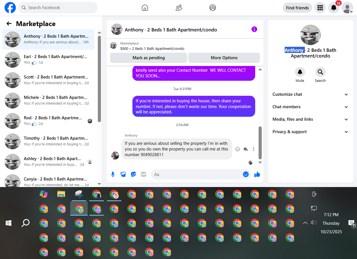React to Anthony's message with emoji icon

click(x=238, y=149)
